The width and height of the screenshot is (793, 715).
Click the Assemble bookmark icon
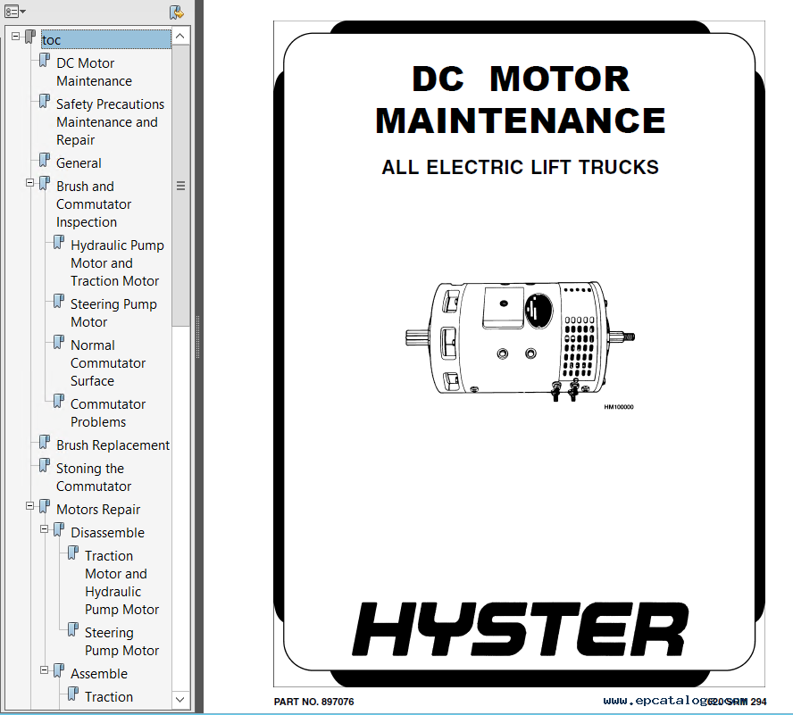(59, 671)
